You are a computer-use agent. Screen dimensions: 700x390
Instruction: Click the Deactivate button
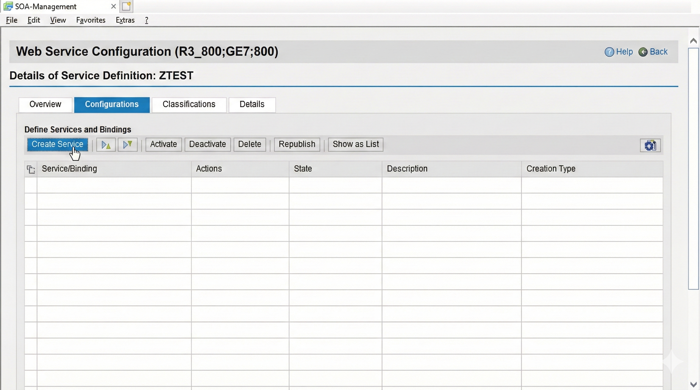(x=207, y=144)
